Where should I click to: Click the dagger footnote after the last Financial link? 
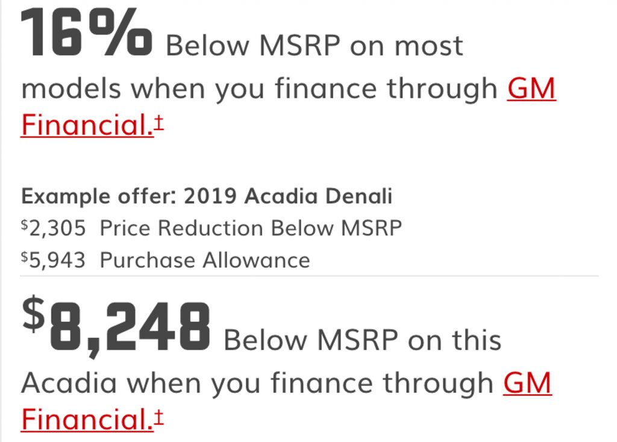coord(158,417)
